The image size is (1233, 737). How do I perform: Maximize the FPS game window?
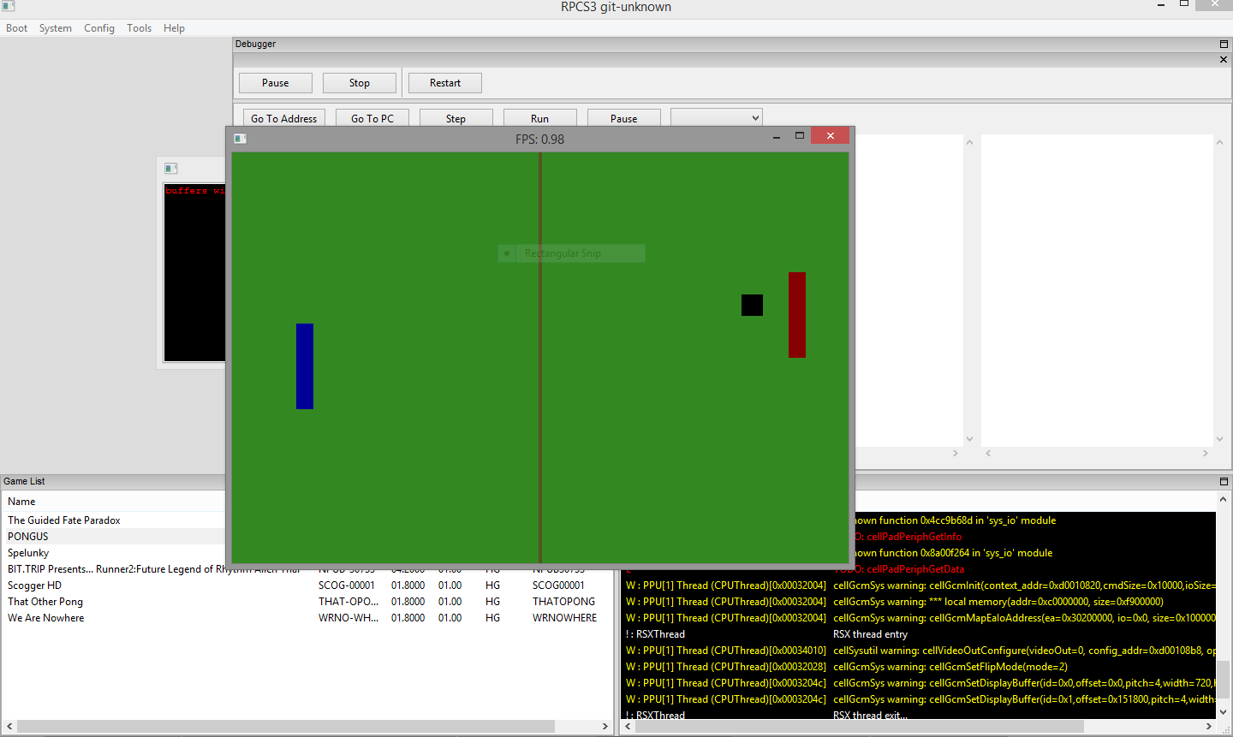click(800, 136)
